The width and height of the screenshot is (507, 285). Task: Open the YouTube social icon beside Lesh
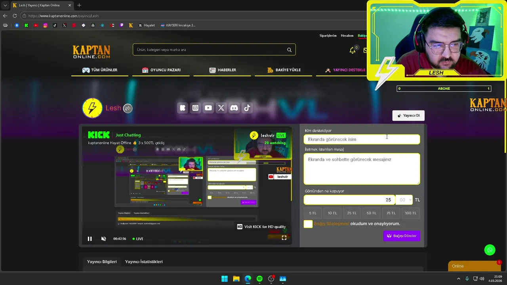click(208, 108)
